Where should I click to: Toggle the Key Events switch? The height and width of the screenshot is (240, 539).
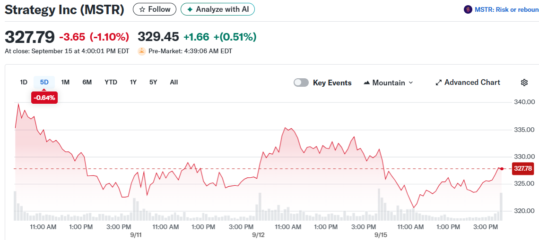[301, 83]
